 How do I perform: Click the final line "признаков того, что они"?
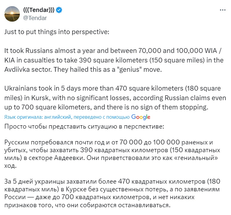coord(88,205)
